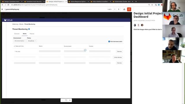Click the Undo dismiss button

(x=118, y=57)
